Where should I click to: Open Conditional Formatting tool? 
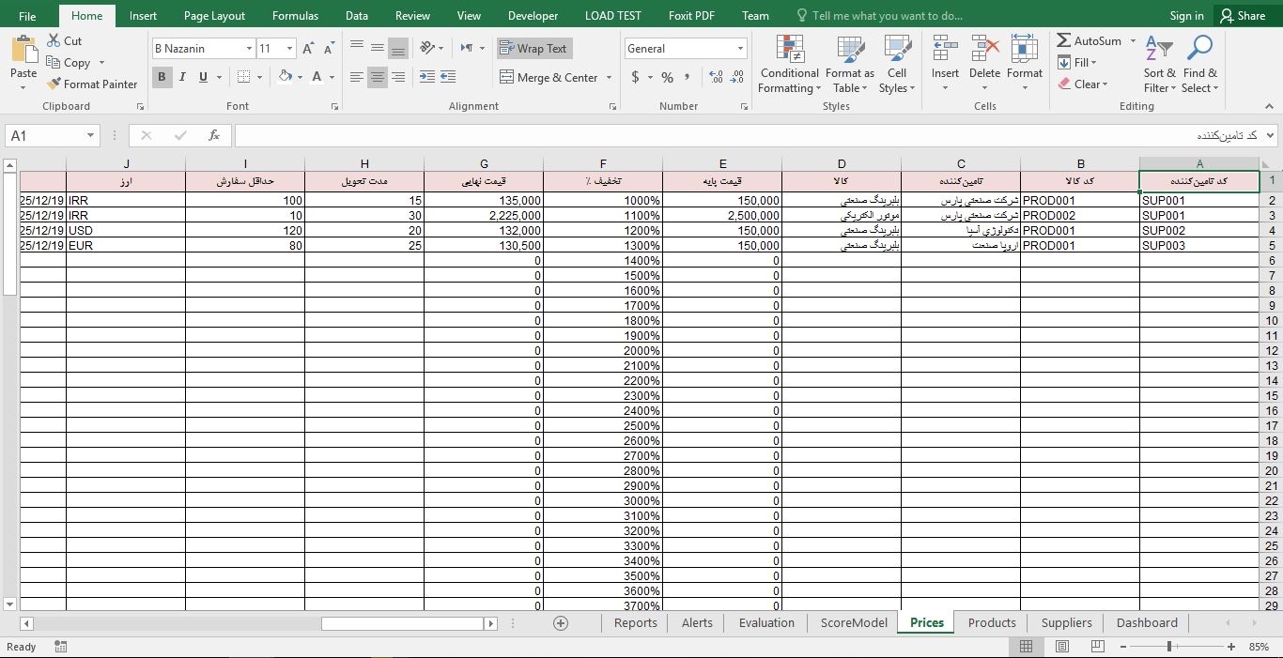789,64
